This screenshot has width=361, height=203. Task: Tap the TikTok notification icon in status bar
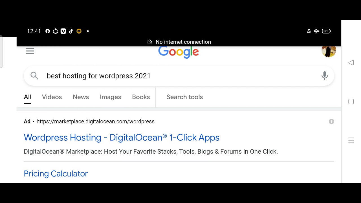coord(71,31)
